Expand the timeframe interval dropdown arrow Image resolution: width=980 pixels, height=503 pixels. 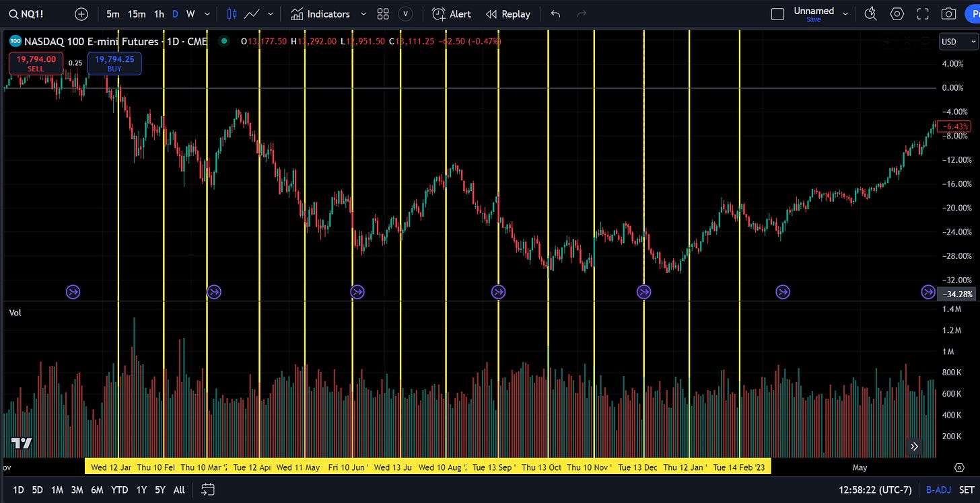click(x=207, y=13)
